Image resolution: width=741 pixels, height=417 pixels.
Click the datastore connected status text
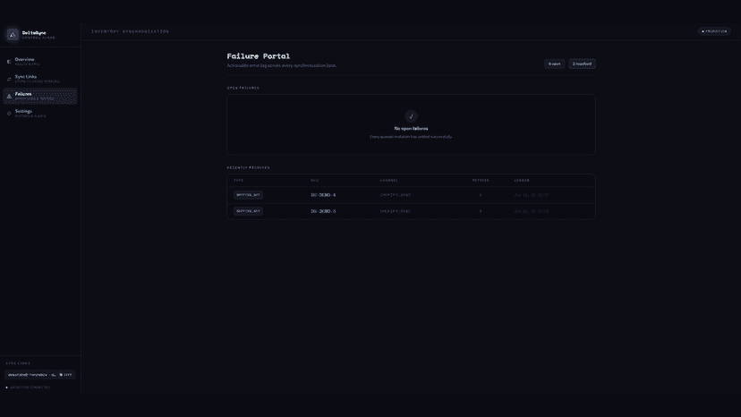click(x=30, y=387)
